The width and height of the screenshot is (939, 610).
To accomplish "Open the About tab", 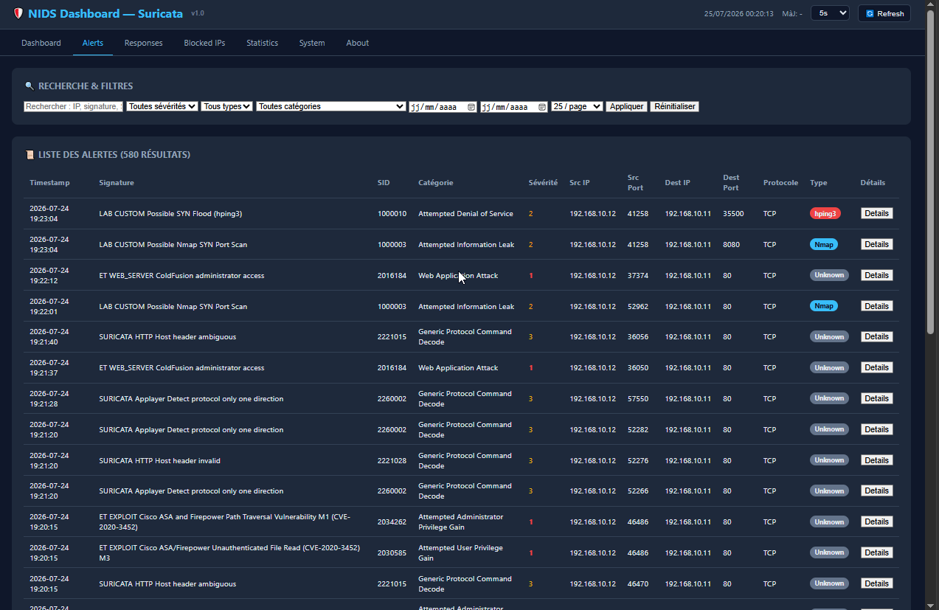I will [358, 43].
